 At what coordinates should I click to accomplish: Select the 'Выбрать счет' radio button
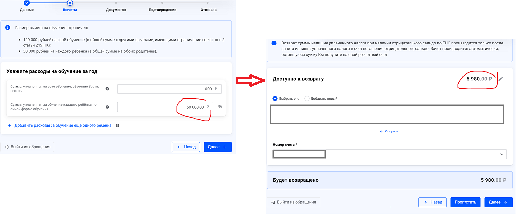pos(275,98)
